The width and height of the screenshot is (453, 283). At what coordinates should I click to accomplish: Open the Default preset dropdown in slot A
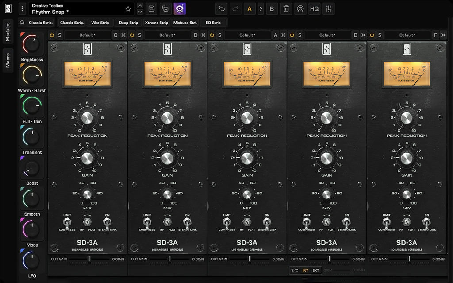(x=247, y=35)
